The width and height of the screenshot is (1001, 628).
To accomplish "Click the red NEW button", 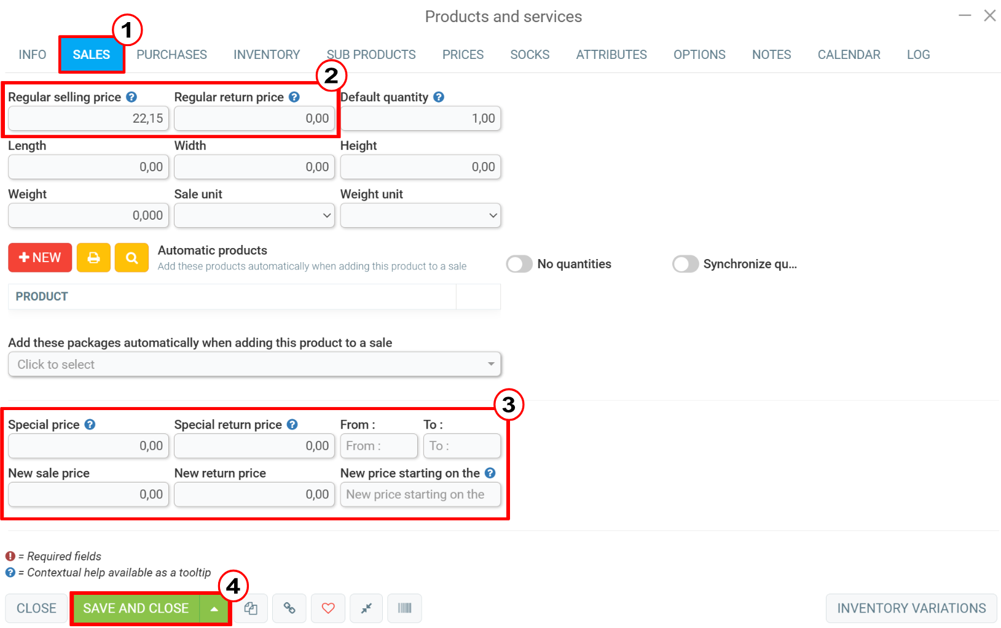I will point(40,257).
